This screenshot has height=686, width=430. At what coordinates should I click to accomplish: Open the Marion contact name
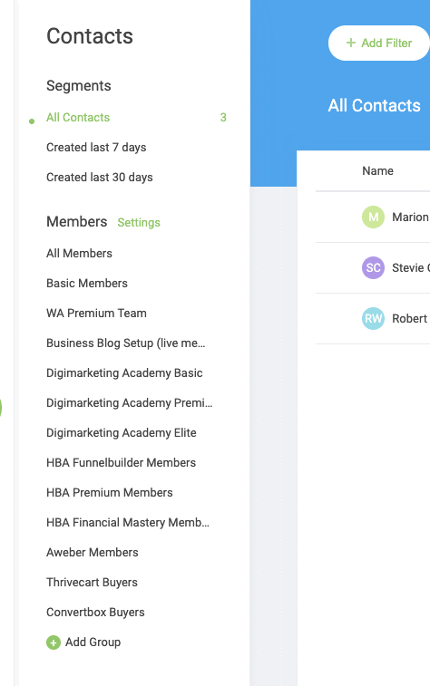410,217
